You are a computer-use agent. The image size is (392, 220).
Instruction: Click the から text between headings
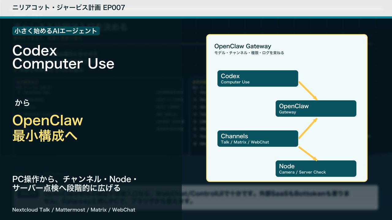[22, 103]
